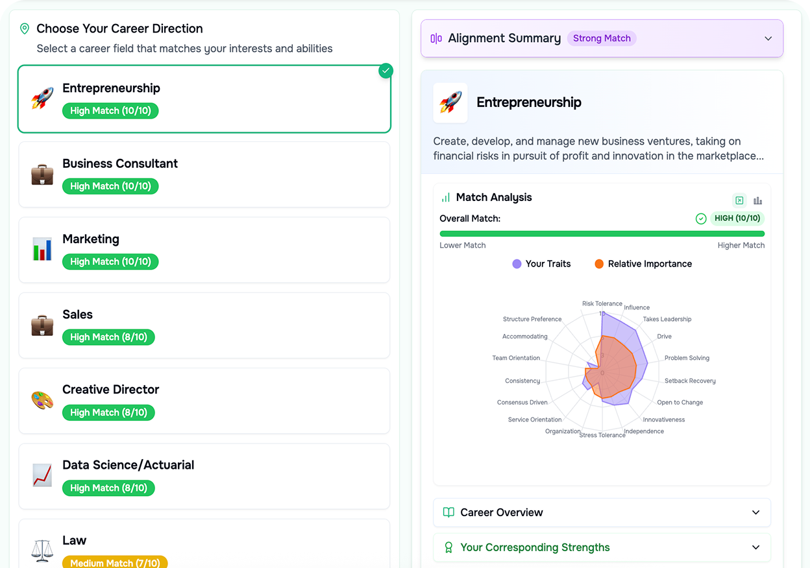Click the Strong Match badge
Screen dimensions: 810x568
[602, 38]
